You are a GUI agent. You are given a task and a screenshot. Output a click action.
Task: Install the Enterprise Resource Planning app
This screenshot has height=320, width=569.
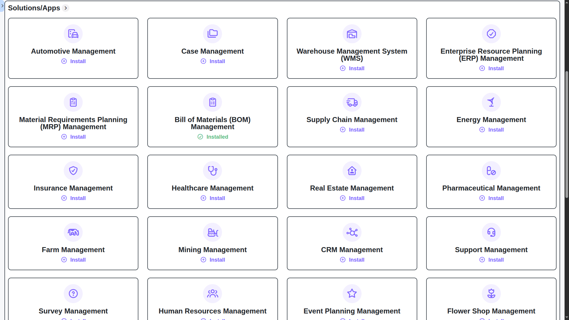(491, 68)
